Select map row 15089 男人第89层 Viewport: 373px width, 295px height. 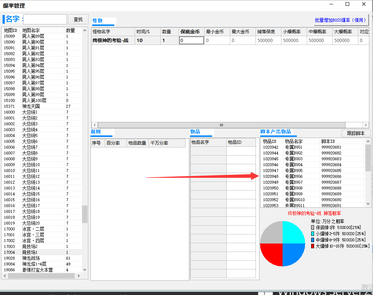pos(42,36)
